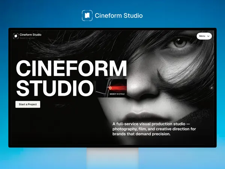Click the large CINEFORM headline word
This screenshot has height=169, width=225.
click(71, 68)
